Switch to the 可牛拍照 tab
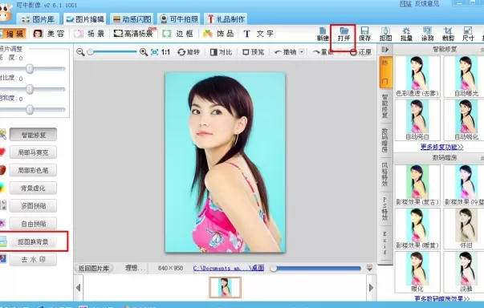The width and height of the screenshot is (484, 308). 179,19
